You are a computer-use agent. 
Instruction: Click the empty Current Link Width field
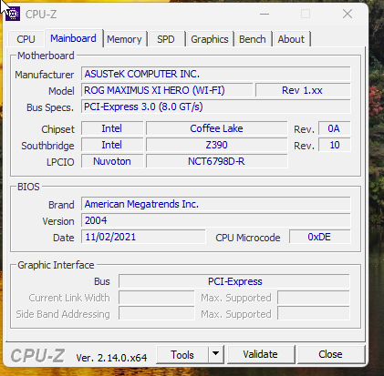coord(156,298)
